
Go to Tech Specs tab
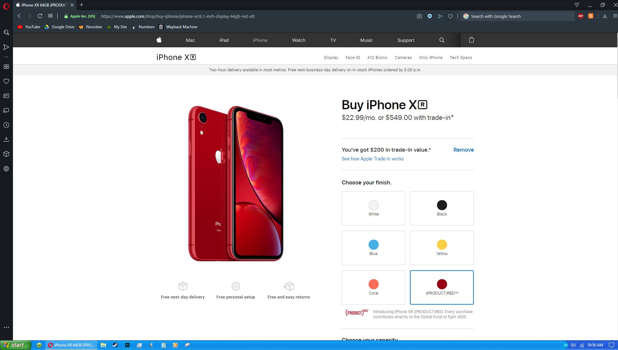point(461,58)
